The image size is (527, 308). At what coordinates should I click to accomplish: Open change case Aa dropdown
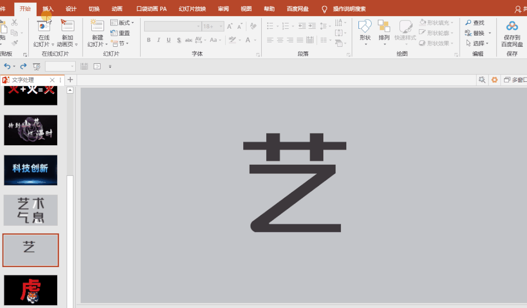click(x=215, y=40)
